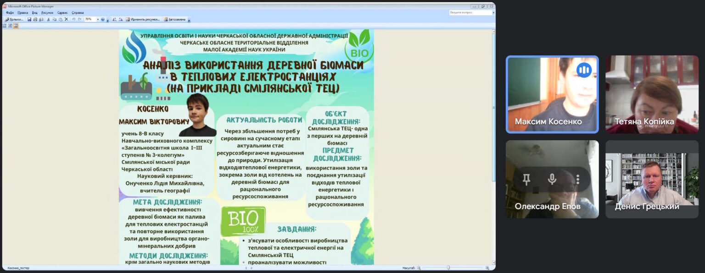The width and height of the screenshot is (705, 273).
Task: Click the Rotate right icon
Action: pos(121,20)
